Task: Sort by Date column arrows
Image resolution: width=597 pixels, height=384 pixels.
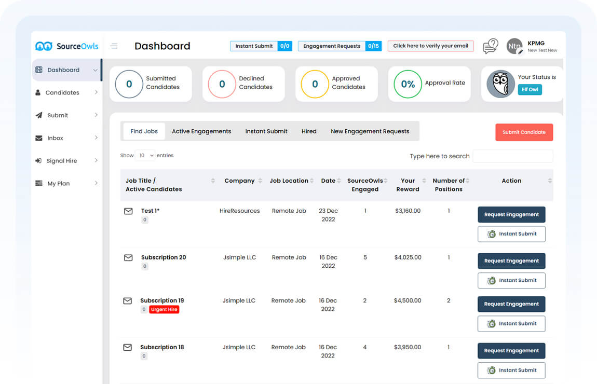Action: (339, 181)
